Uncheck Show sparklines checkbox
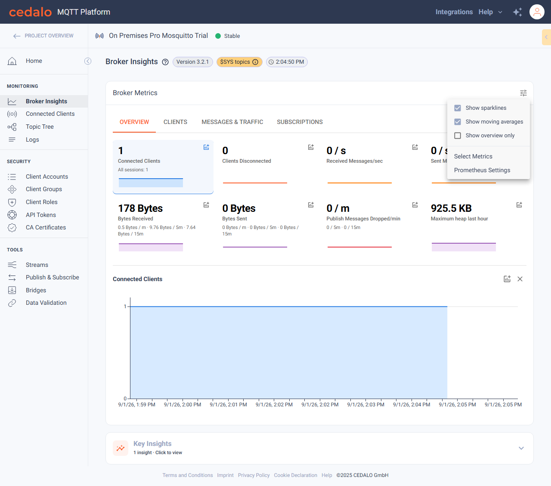Viewport: 551px width, 486px height. coord(458,108)
